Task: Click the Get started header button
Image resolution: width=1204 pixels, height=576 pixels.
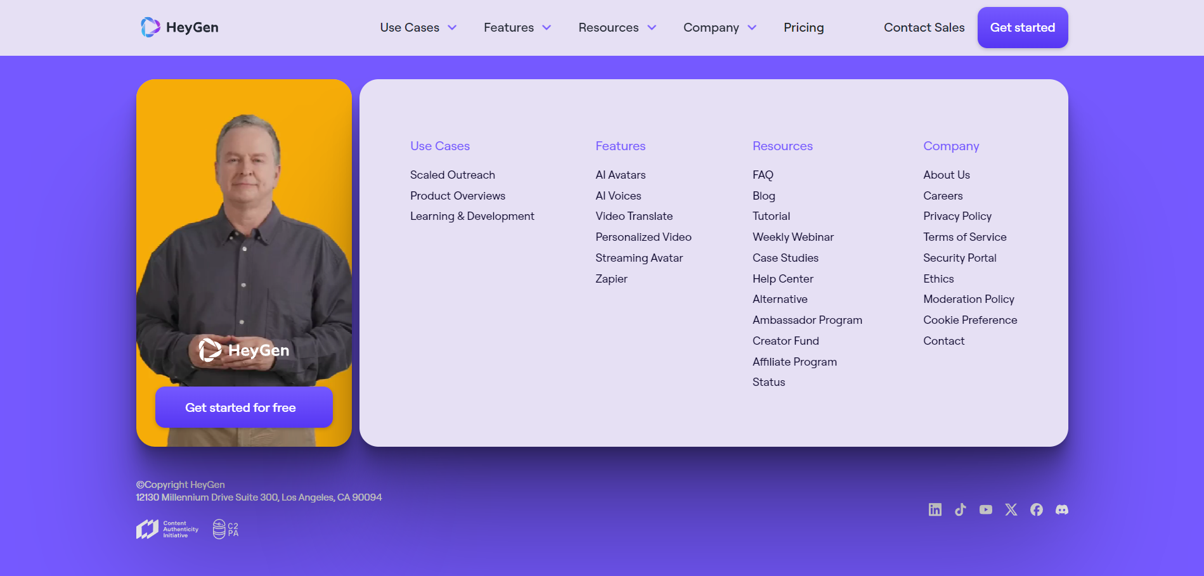Action: (1023, 27)
